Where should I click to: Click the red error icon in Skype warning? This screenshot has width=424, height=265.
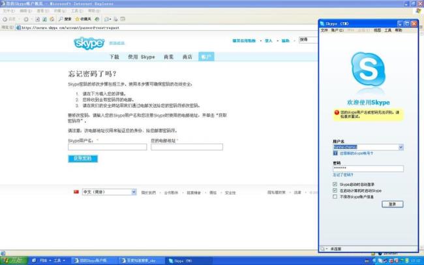(337, 112)
